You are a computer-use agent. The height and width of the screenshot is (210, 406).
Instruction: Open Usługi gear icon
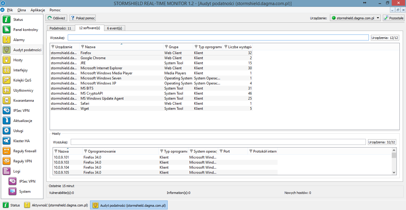[x=7, y=131]
